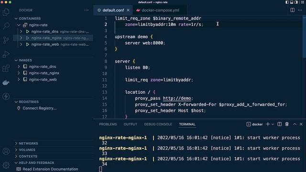306x172 pixels.
Task: Open the Extensions view icon
Action: [x=6, y=68]
